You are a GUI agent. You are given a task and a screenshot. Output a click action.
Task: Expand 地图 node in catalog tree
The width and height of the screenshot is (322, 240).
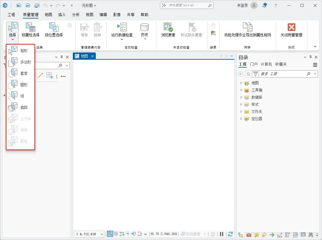(x=241, y=83)
